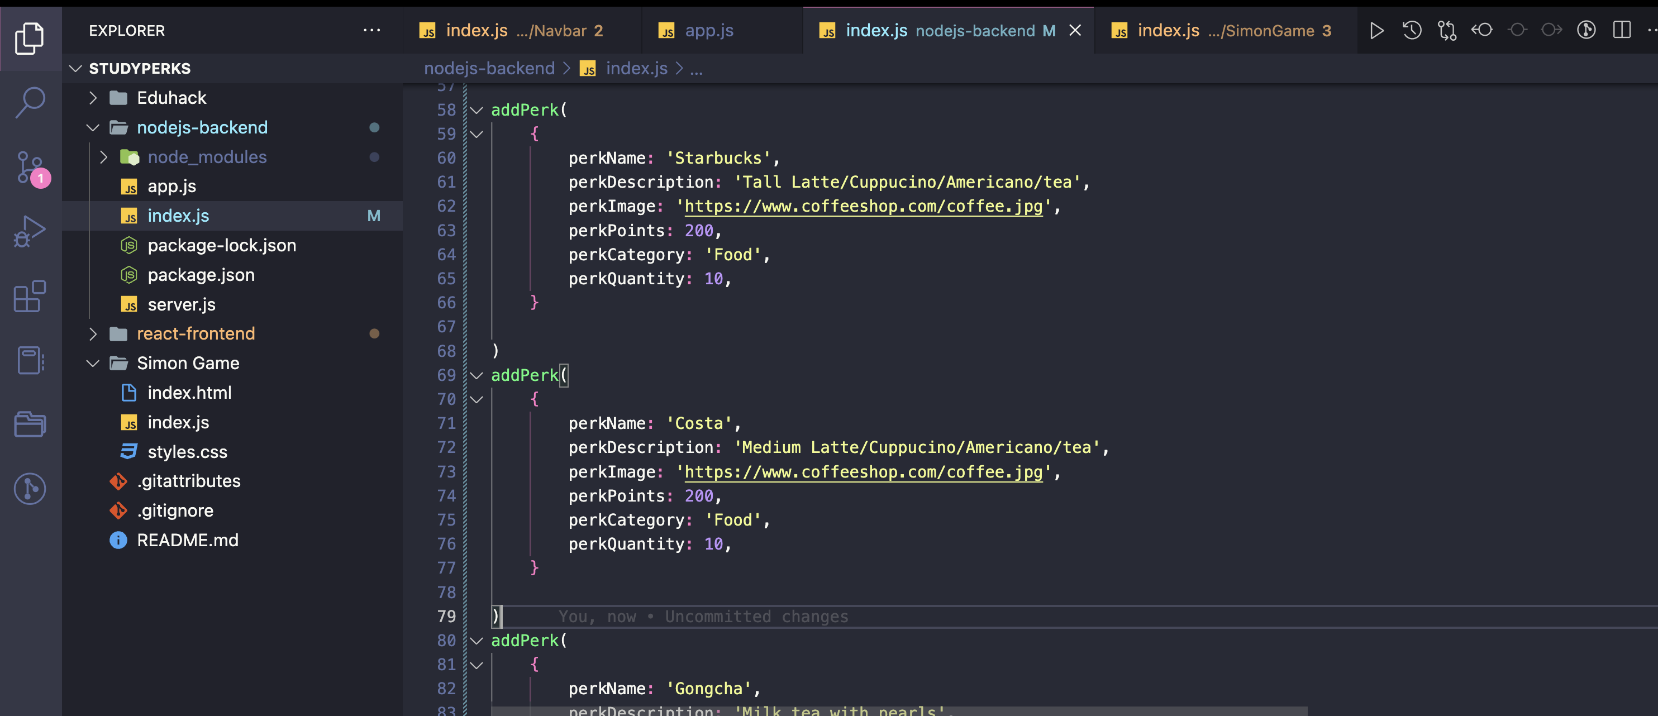
Task: Switch to the SimonGame index.js tab
Action: tap(1223, 30)
